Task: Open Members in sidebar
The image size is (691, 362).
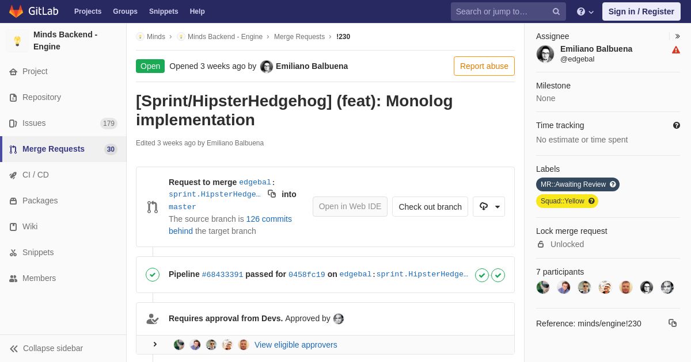Action: pyautogui.click(x=63, y=278)
